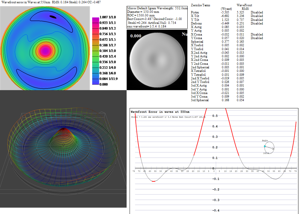Select the "0.336 1/3.0" color scale label
Viewport: 299px width, 214px height.
click(x=107, y=62)
